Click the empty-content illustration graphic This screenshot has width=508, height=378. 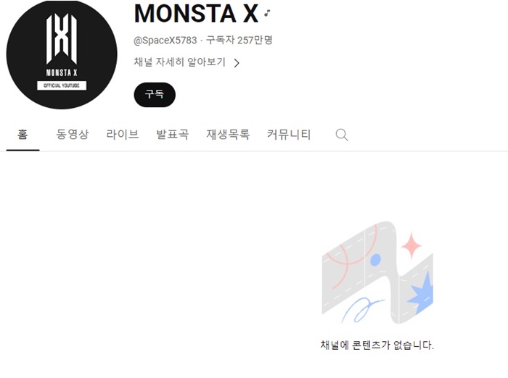click(x=377, y=272)
